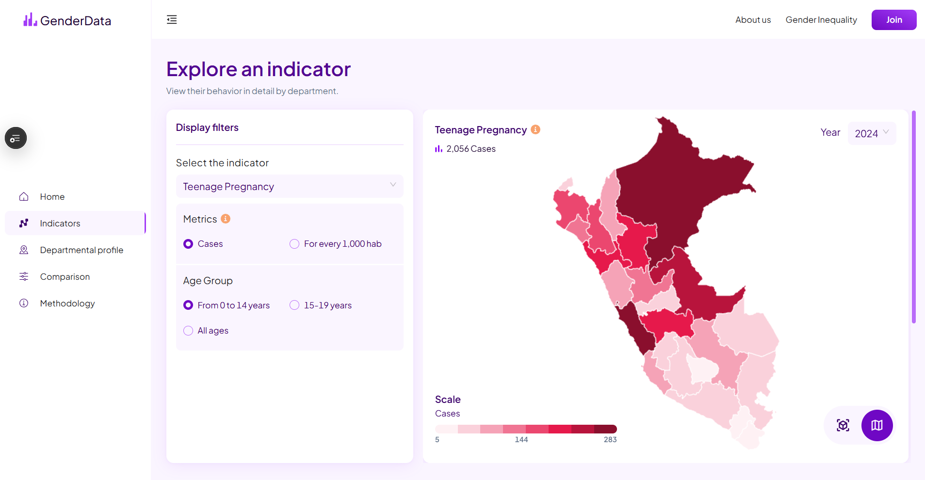
Task: Open the floating dark filter button
Action: [16, 138]
